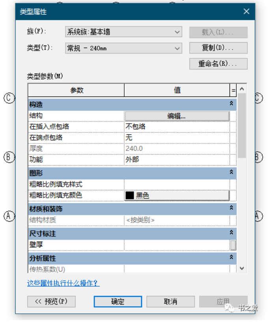The height and width of the screenshot is (322, 273).
Task: Open the 类型(T) type dropdown
Action: pos(123,48)
